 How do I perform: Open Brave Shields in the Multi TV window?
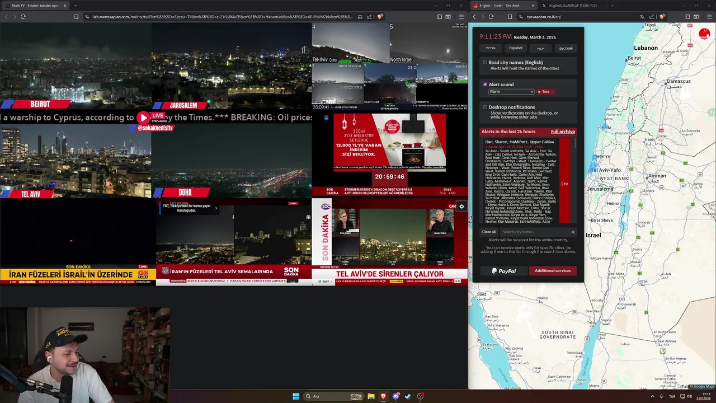coord(380,17)
